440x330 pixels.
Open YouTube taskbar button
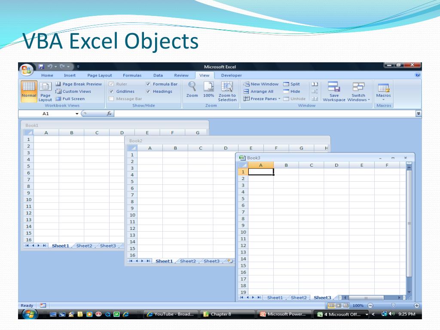pos(171,314)
